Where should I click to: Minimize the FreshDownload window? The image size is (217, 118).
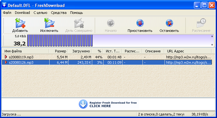197,5
